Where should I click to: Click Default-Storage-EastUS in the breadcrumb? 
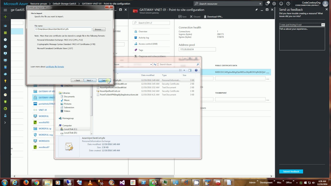[64, 4]
